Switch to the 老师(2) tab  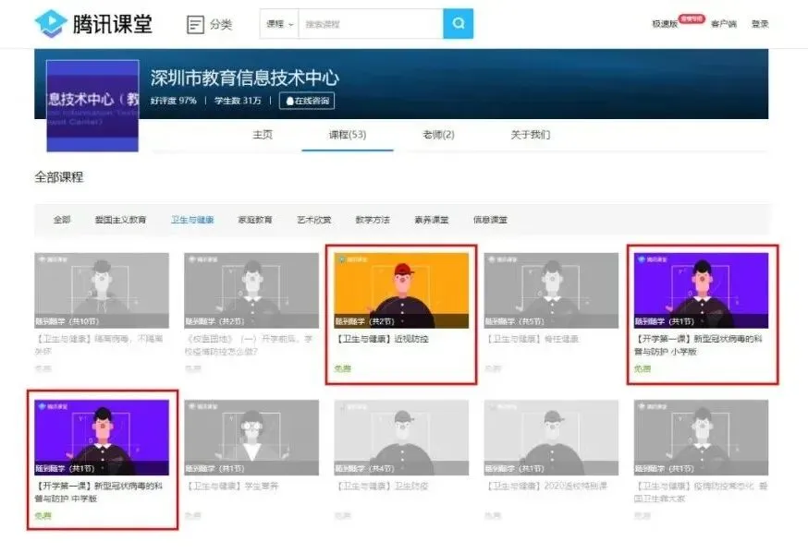click(438, 135)
